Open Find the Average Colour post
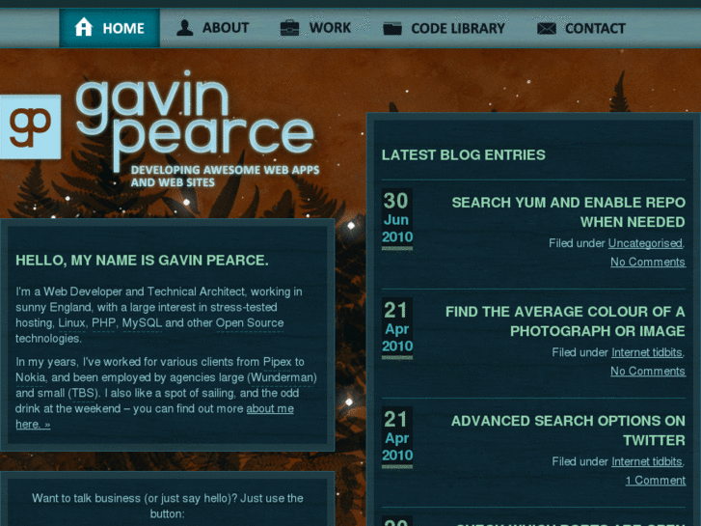Viewport: 701px width, 526px height. coord(565,321)
